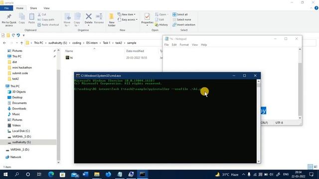Open Word from the taskbar
Viewport: 319px width, 179px height.
(85, 175)
